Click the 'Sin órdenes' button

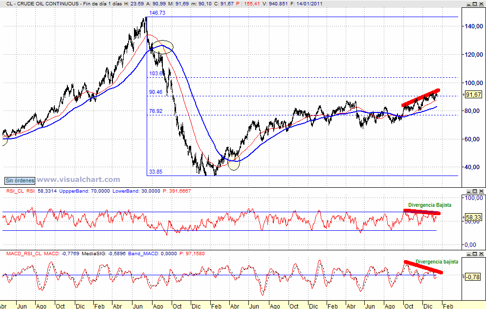click(20, 180)
